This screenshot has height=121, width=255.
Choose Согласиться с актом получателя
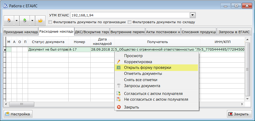pyautogui.click(x=157, y=94)
